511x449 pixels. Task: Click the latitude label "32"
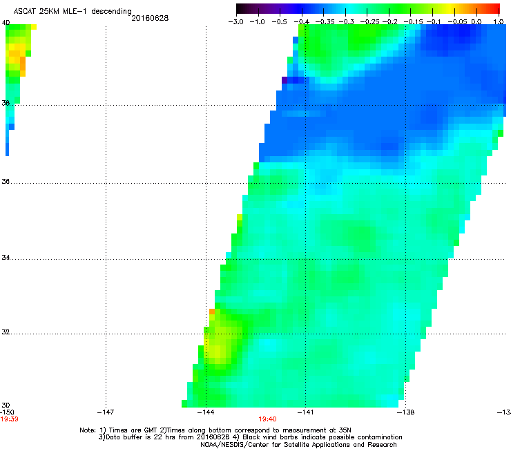[6, 332]
